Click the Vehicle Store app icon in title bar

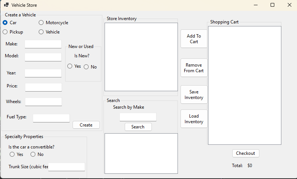click(x=6, y=5)
